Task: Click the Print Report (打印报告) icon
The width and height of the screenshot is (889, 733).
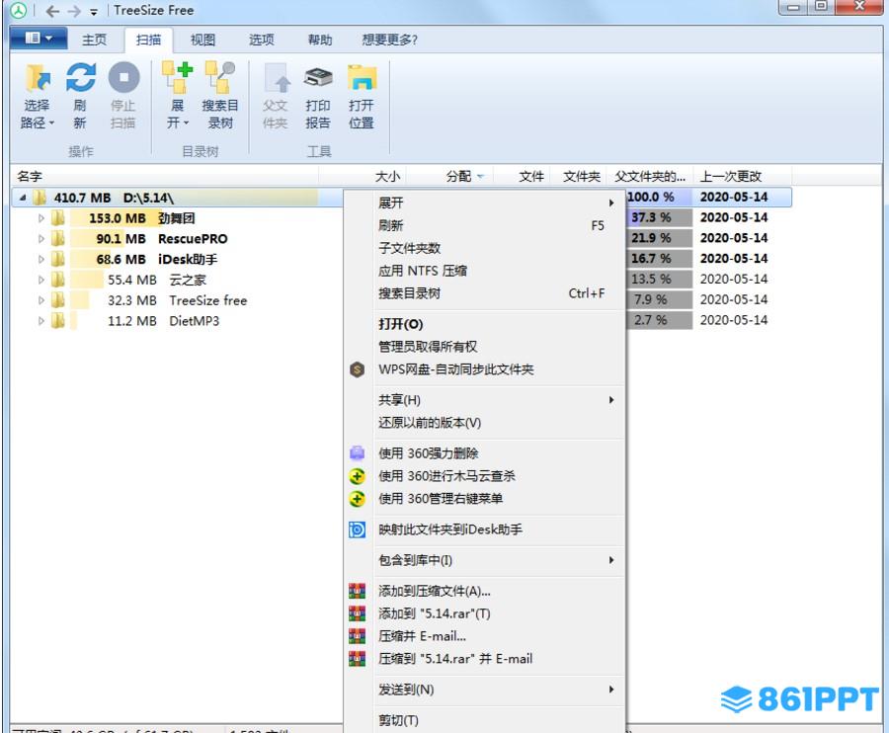Action: (318, 78)
